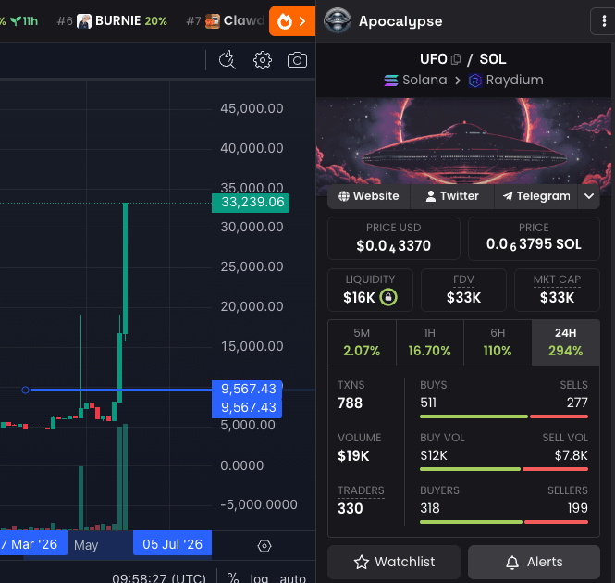The height and width of the screenshot is (583, 615).
Task: Open the Alerts button
Action: pos(534,562)
